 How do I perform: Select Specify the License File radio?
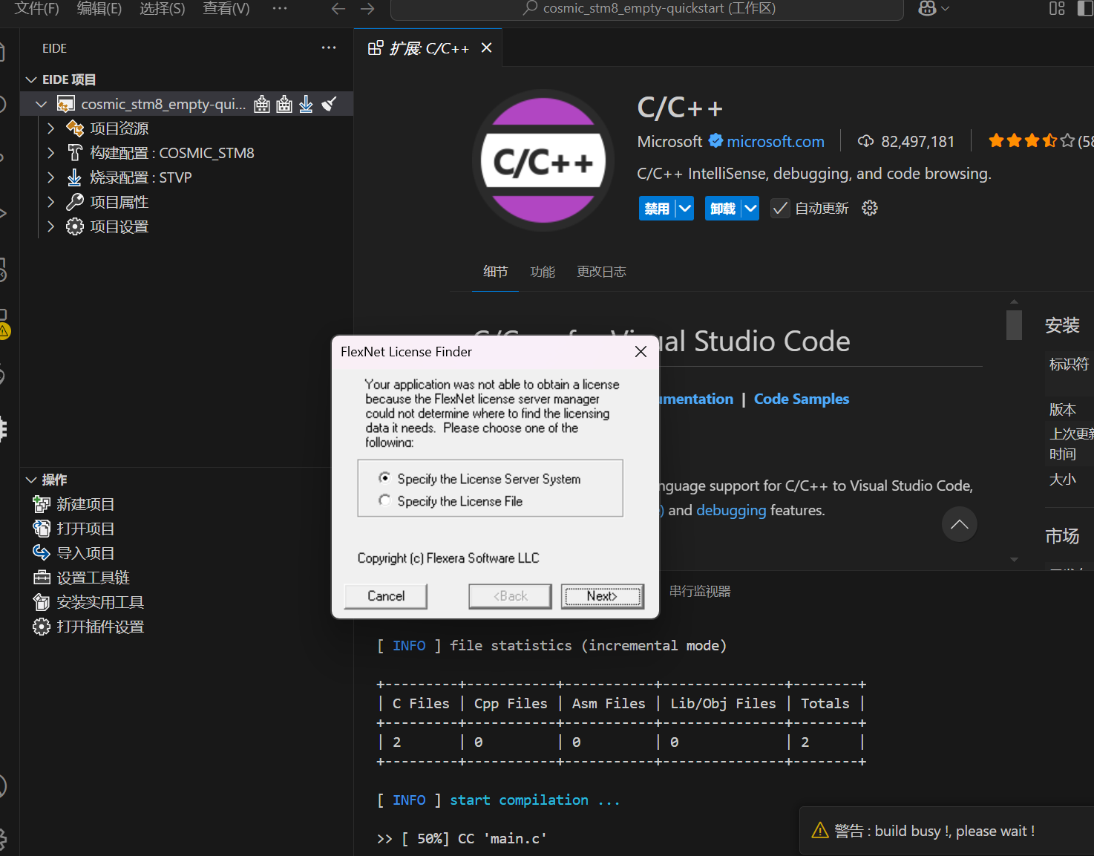[384, 500]
